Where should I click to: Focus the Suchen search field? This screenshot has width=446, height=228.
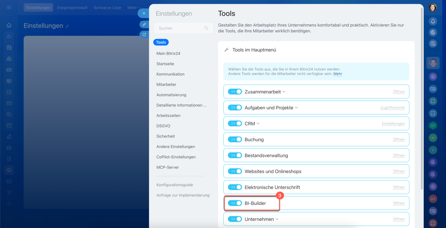click(x=183, y=28)
